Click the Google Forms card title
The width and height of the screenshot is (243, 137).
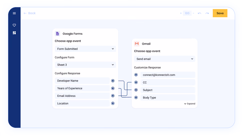click(73, 34)
